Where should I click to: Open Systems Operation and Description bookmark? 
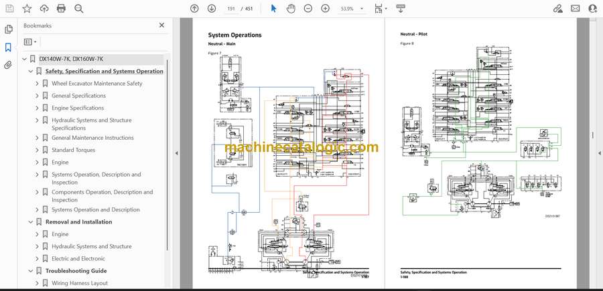click(x=96, y=209)
